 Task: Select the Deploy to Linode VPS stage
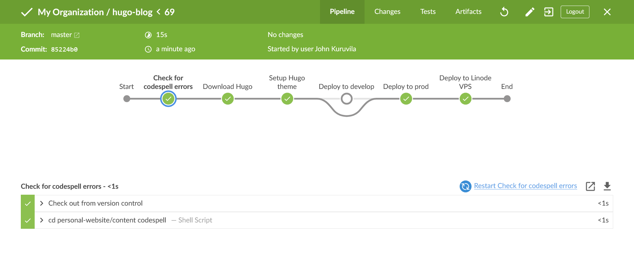[466, 99]
